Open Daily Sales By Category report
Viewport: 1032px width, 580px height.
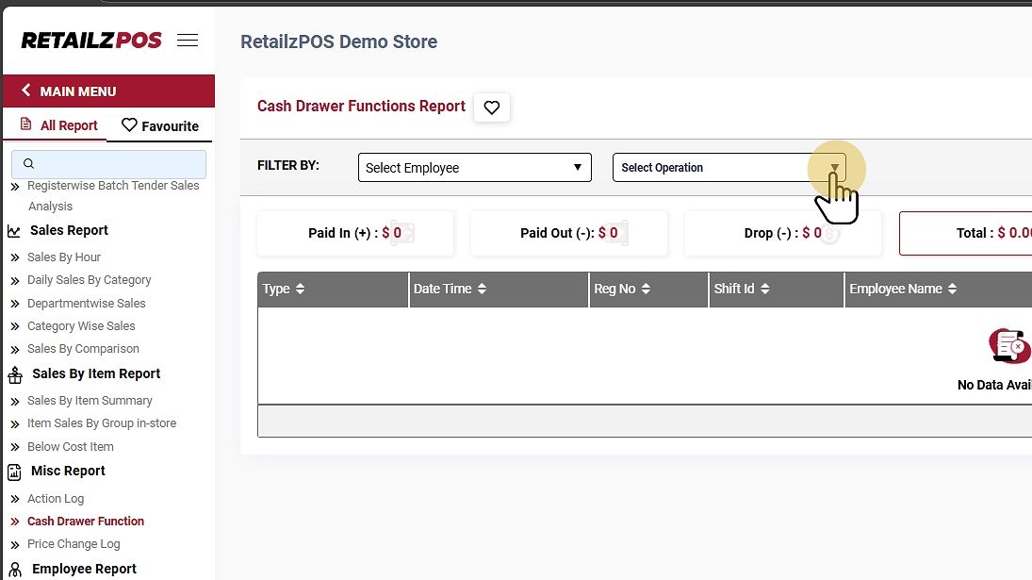89,280
